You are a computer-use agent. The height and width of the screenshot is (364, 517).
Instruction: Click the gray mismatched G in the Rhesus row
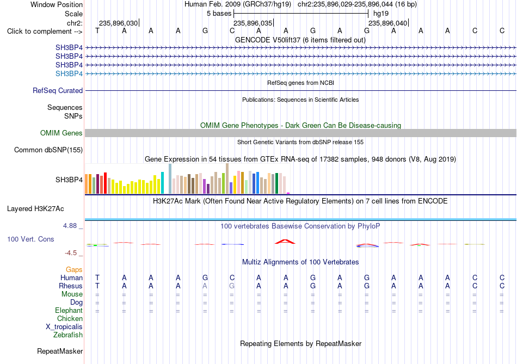232,286
